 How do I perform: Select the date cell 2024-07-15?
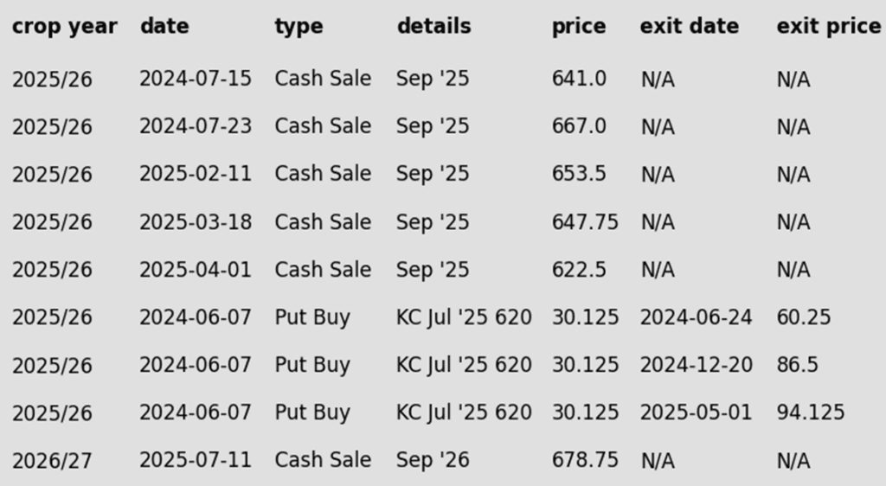[196, 79]
